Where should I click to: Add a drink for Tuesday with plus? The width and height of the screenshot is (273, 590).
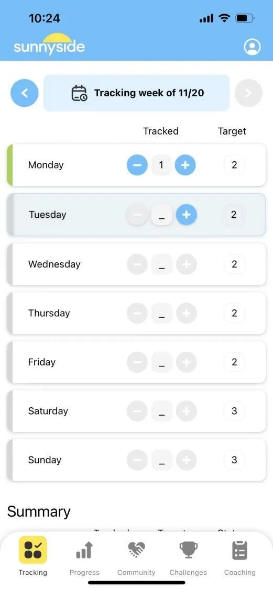[x=187, y=215]
